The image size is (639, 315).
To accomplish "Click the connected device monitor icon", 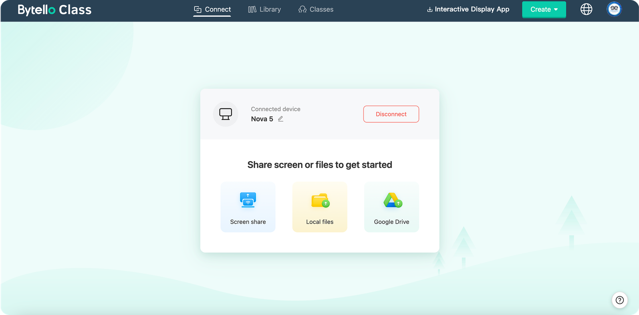I will pyautogui.click(x=226, y=114).
